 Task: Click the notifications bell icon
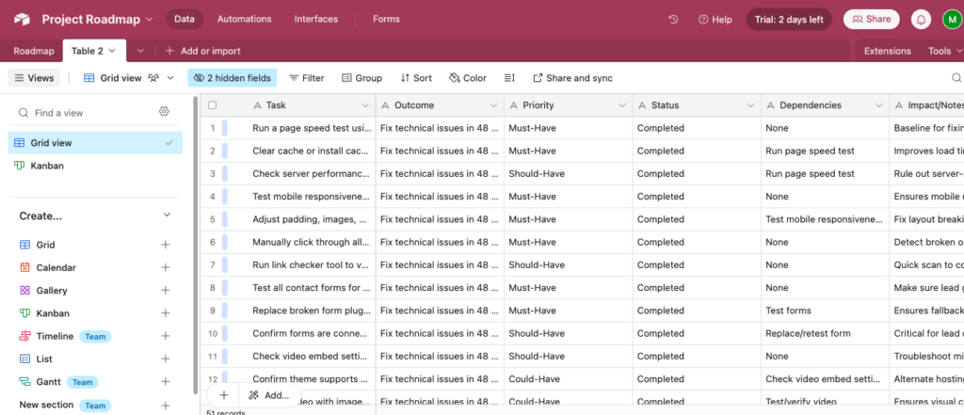point(922,19)
